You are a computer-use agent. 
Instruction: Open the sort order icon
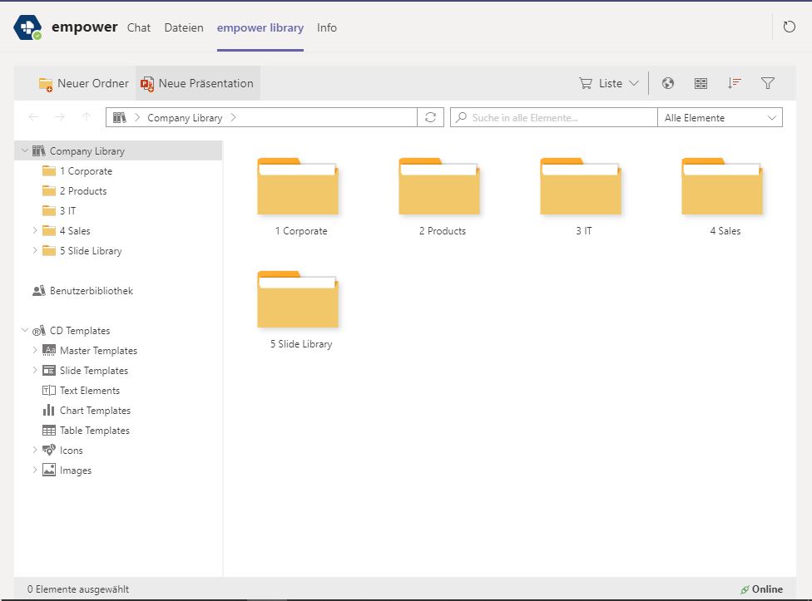pos(734,83)
